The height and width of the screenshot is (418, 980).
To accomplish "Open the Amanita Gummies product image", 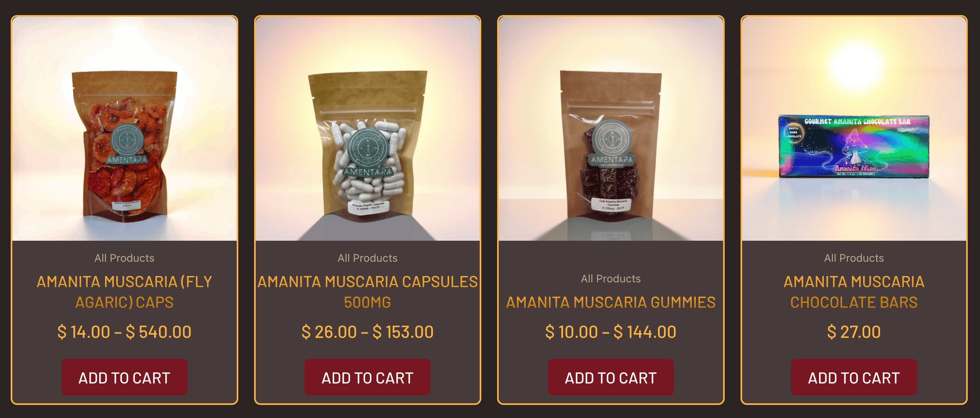I will 611,128.
